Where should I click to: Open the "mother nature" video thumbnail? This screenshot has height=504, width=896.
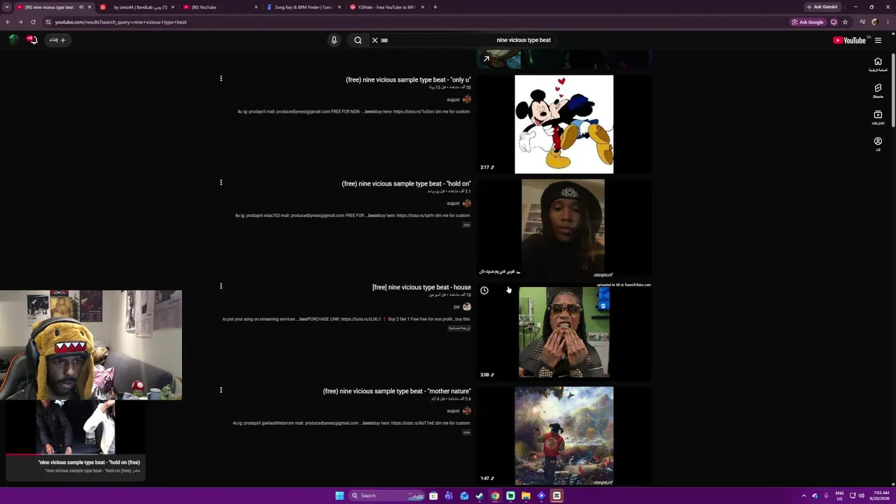564,435
